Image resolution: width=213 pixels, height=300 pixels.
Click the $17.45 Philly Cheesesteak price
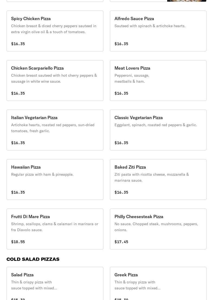click(121, 242)
